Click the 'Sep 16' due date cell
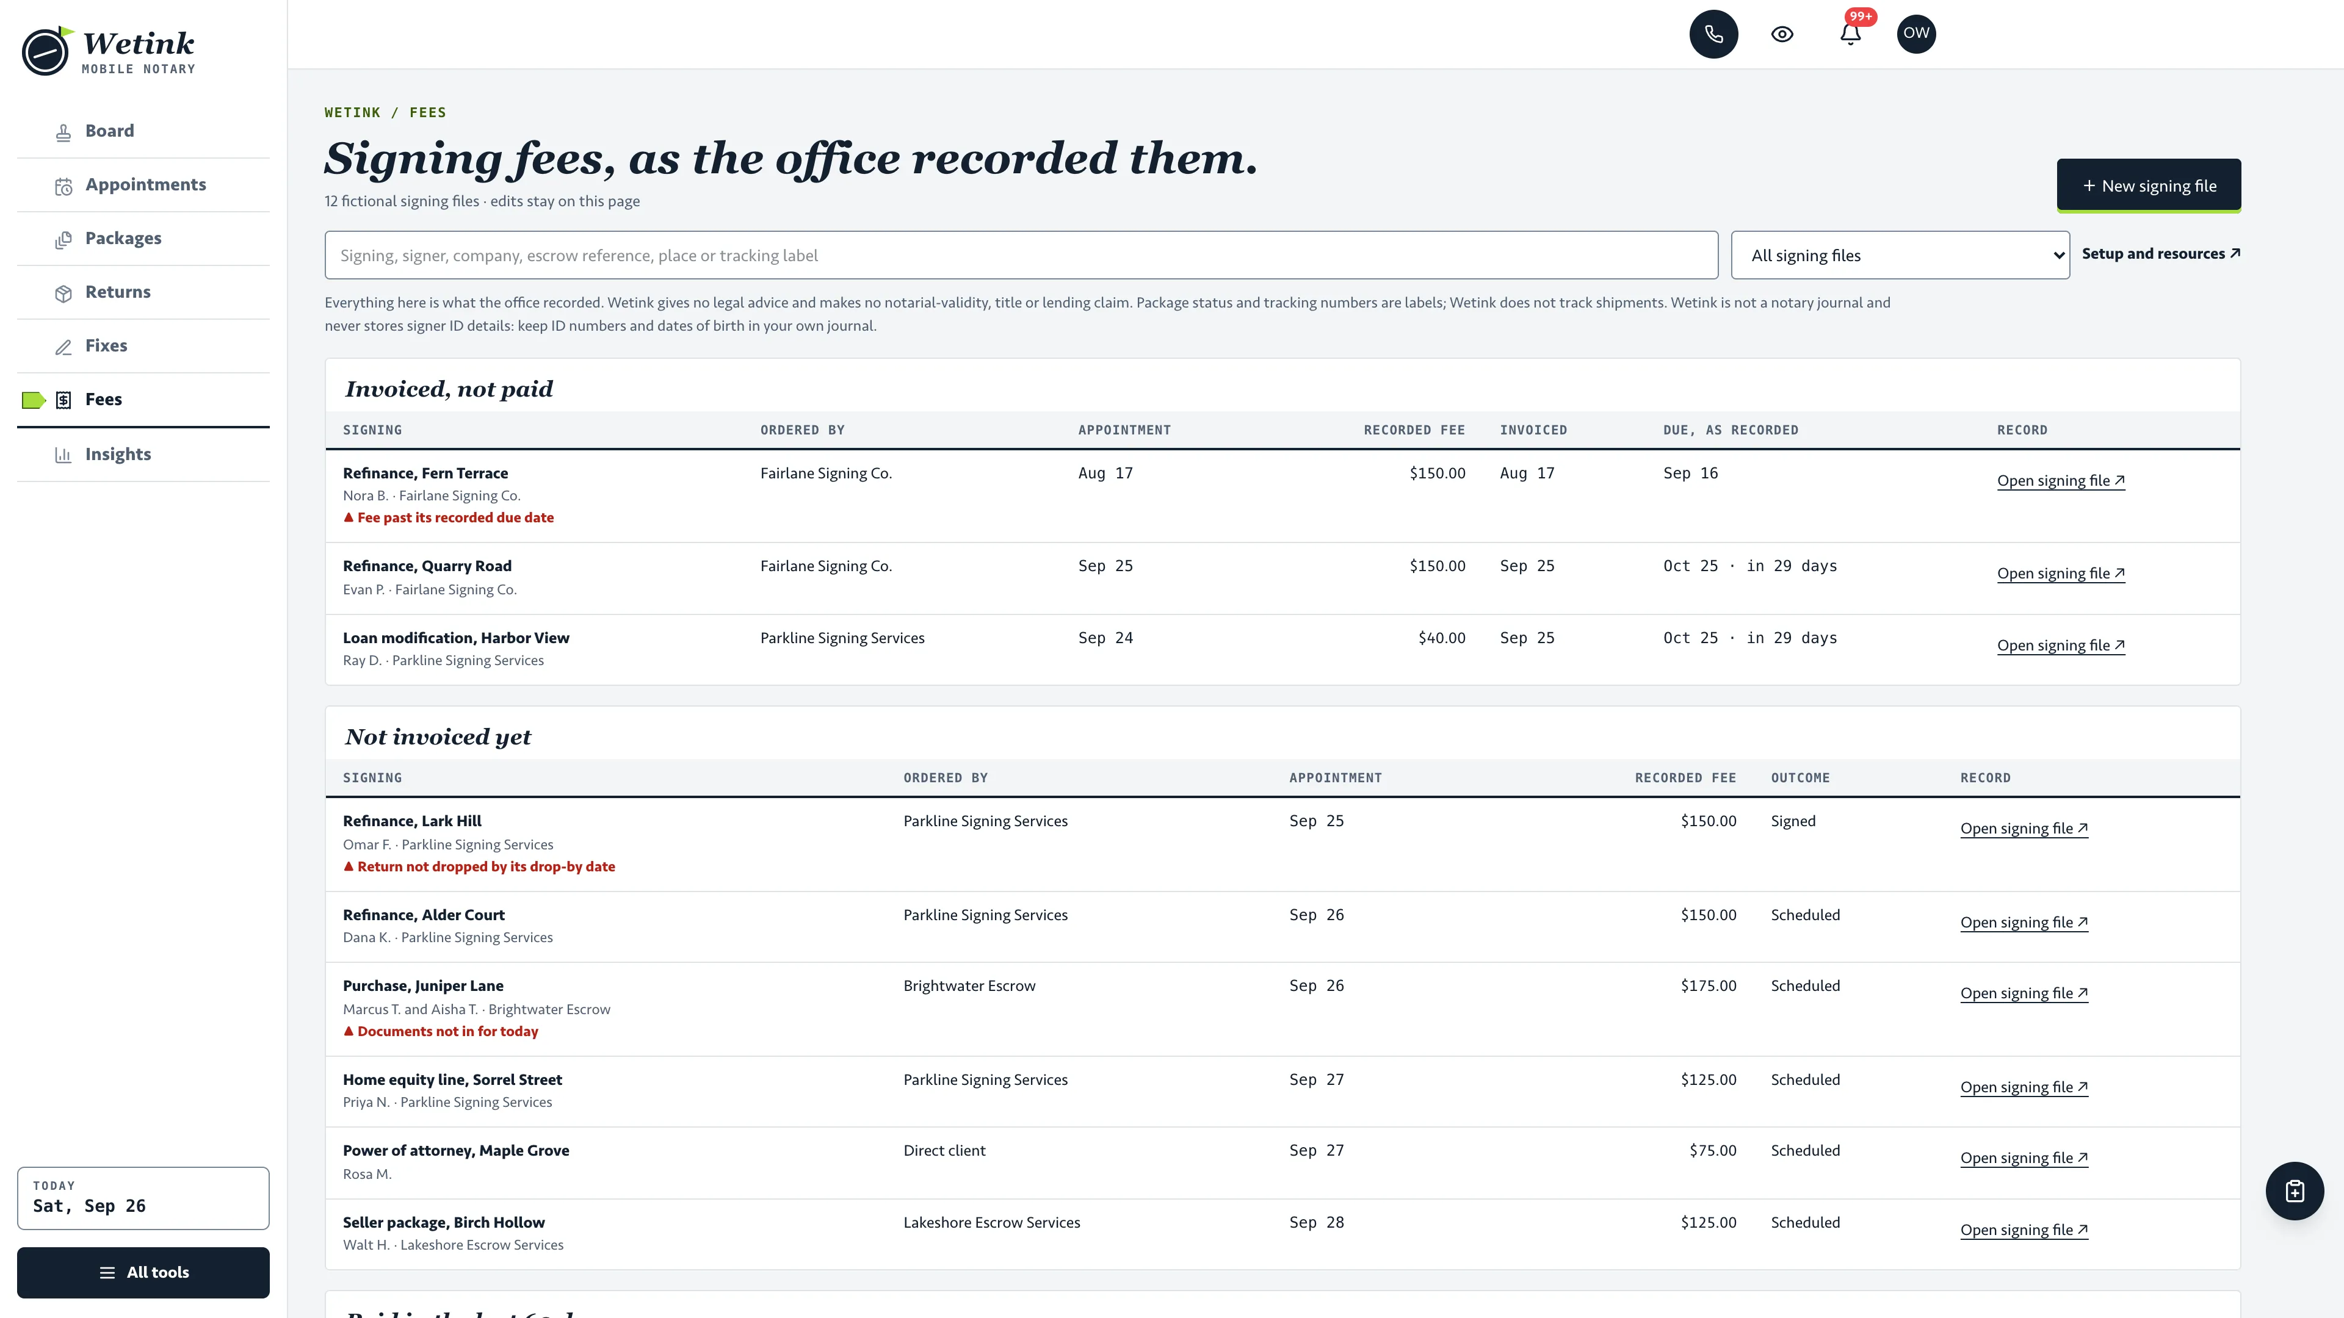The image size is (2344, 1318). coord(1691,473)
